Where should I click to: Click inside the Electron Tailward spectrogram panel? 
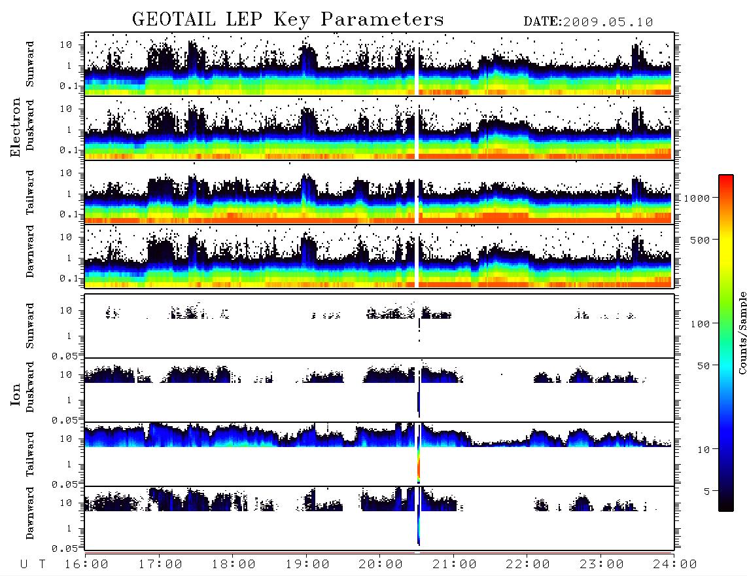379,192
